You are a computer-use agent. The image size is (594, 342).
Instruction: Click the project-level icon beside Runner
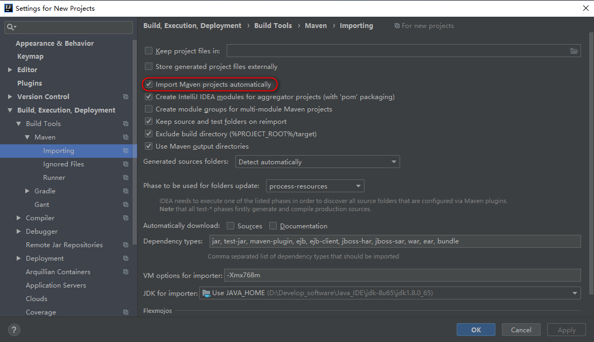[126, 177]
